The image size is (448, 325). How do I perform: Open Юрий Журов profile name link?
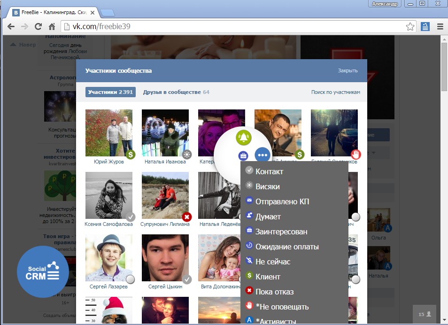coord(109,162)
